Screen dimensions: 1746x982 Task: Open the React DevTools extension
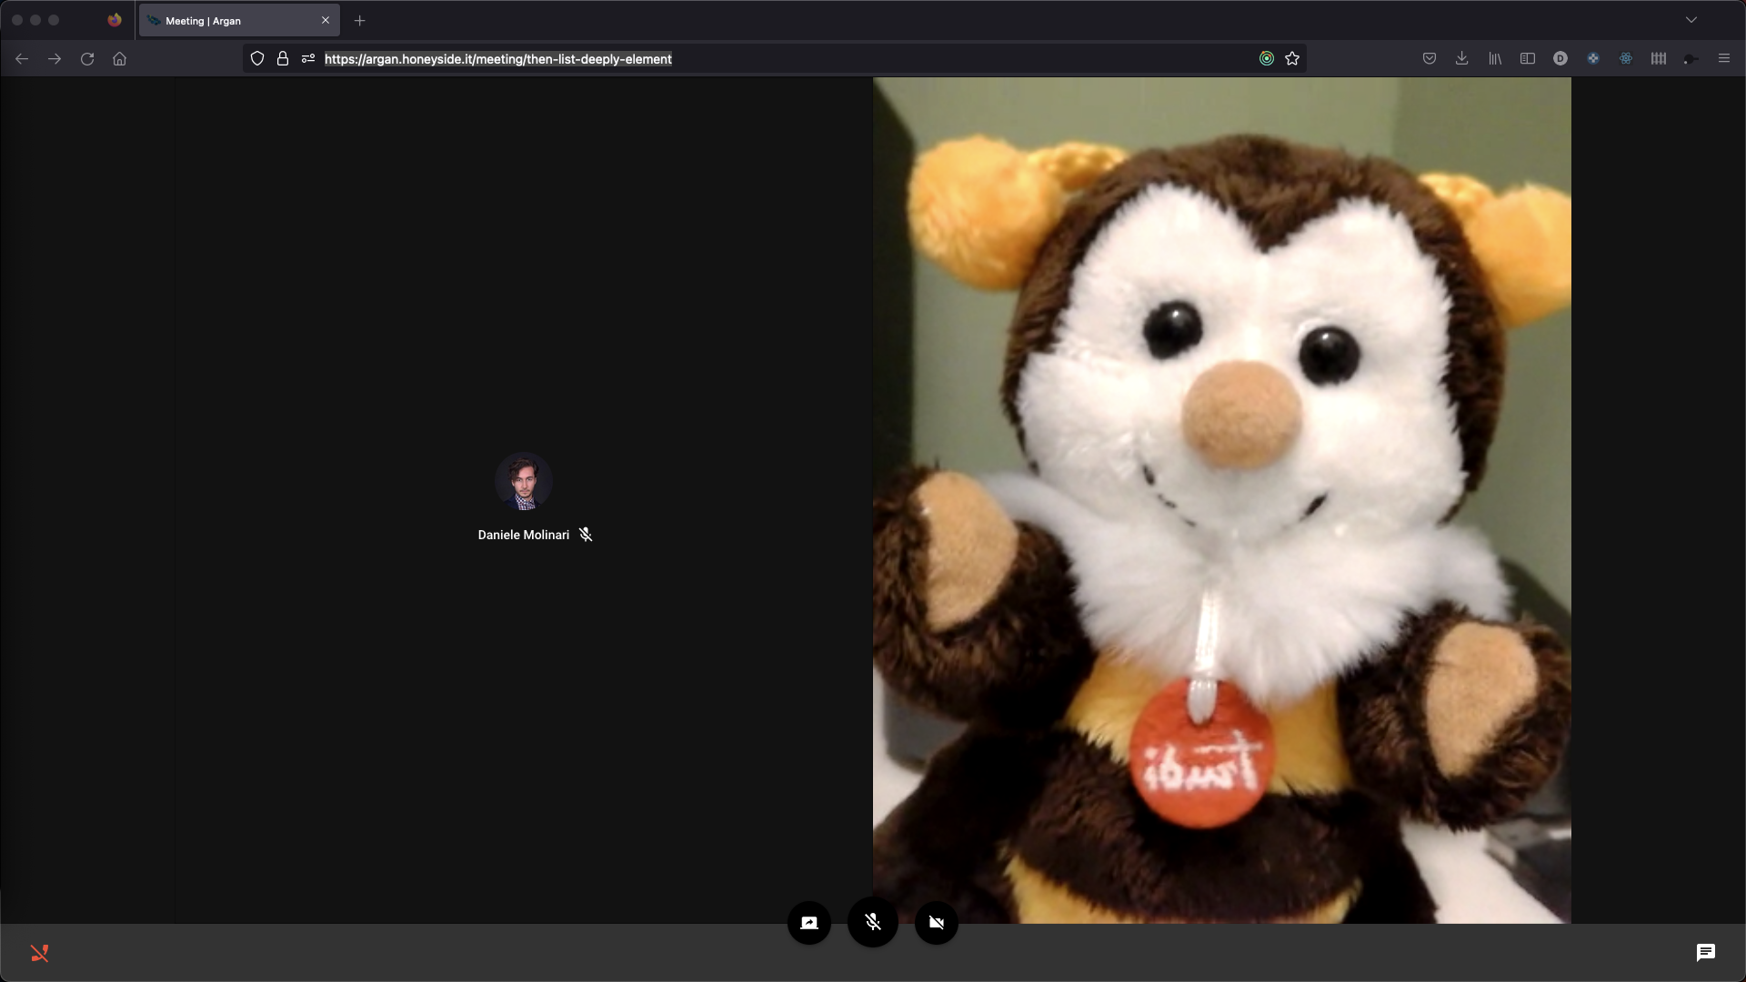point(1626,58)
